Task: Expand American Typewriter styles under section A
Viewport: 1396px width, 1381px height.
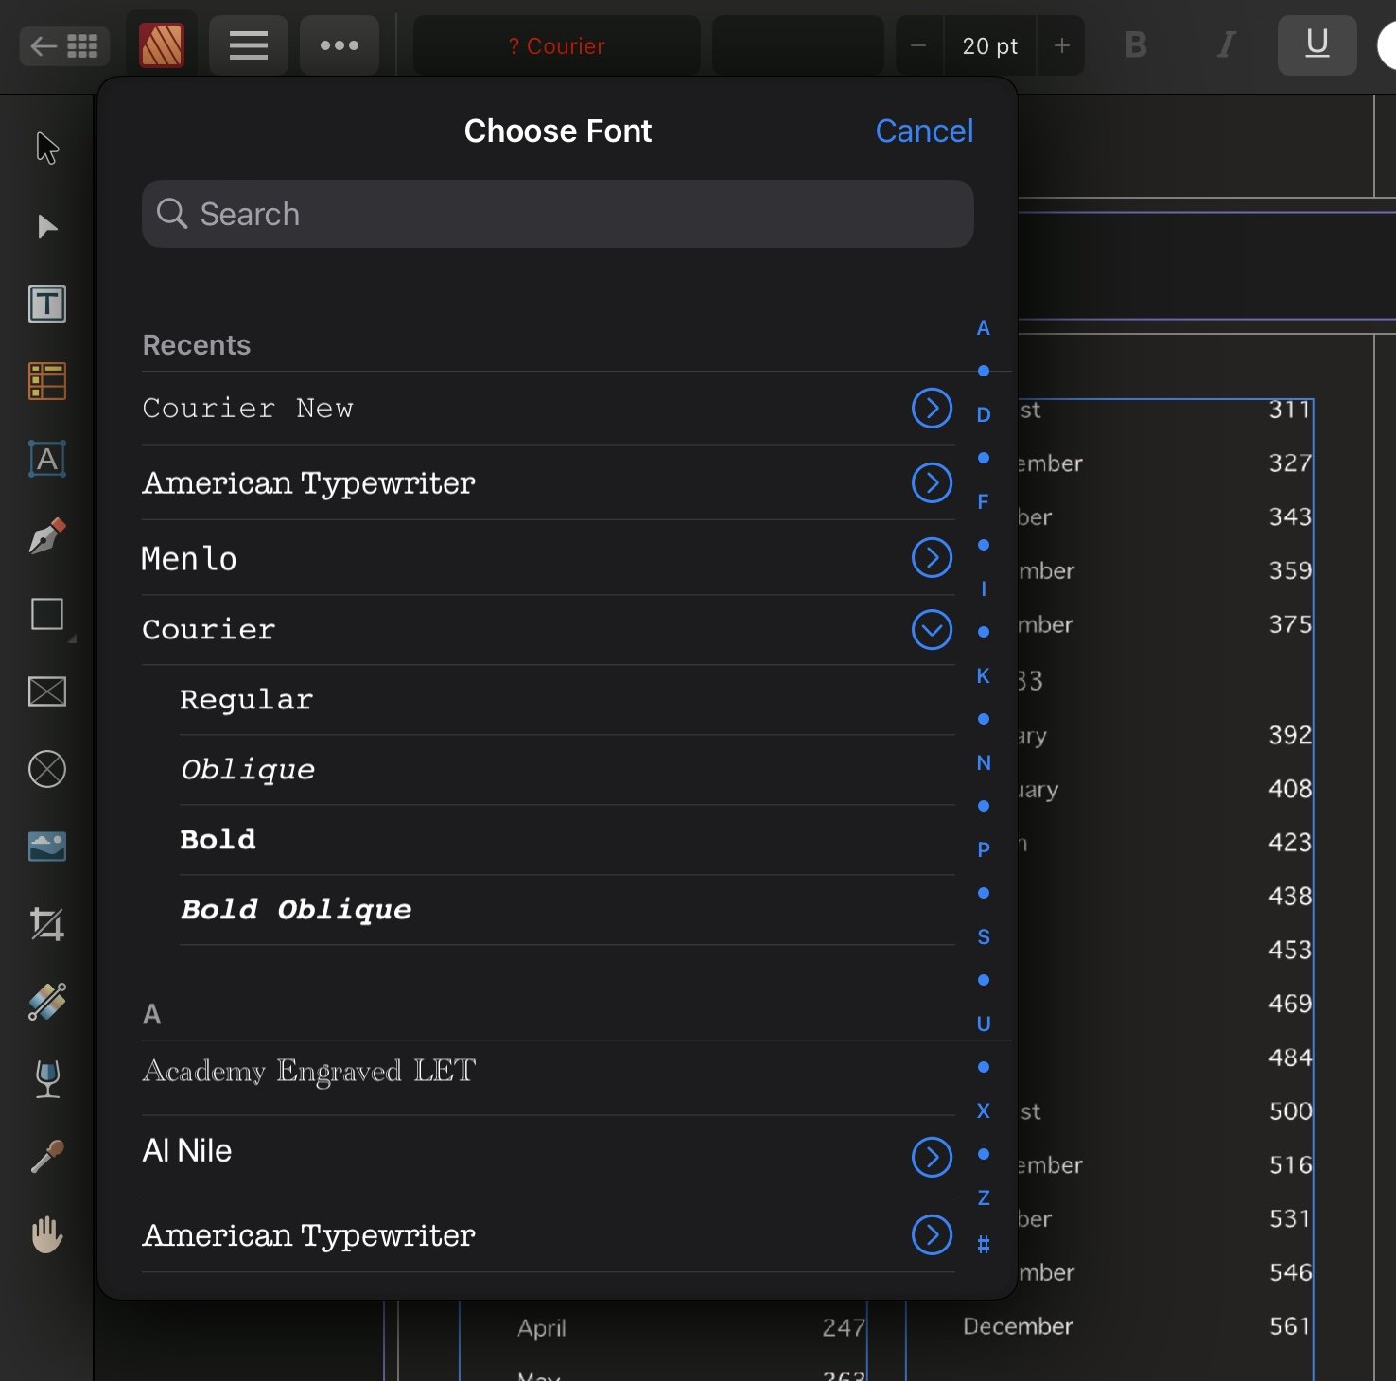Action: coord(932,1234)
